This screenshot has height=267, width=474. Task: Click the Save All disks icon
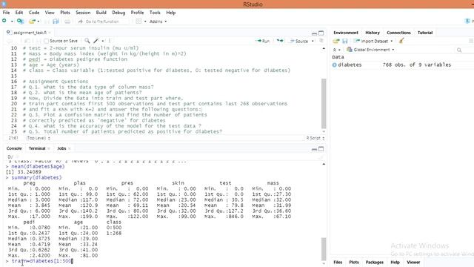(56, 22)
